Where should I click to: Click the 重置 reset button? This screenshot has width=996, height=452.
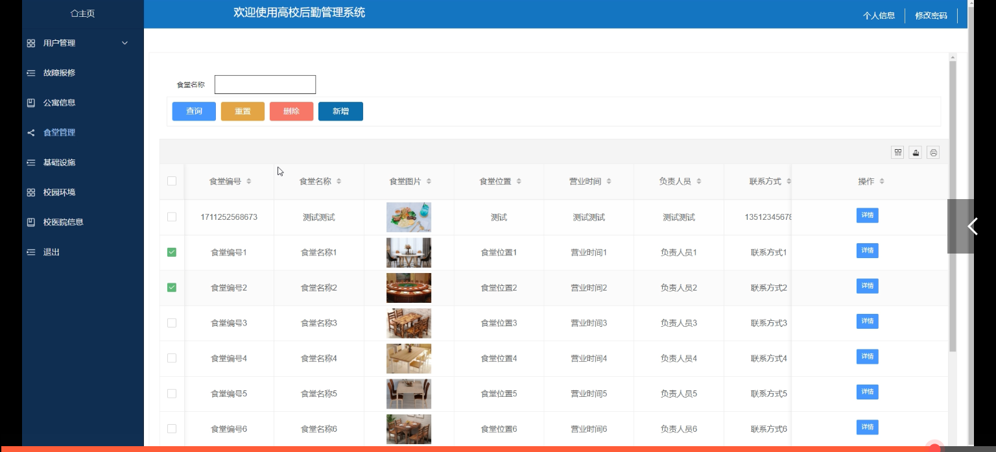(243, 112)
